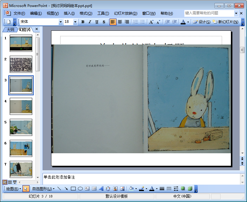Open the 编辑 (Edit) menu
The width and height of the screenshot is (247, 202).
pos(36,13)
